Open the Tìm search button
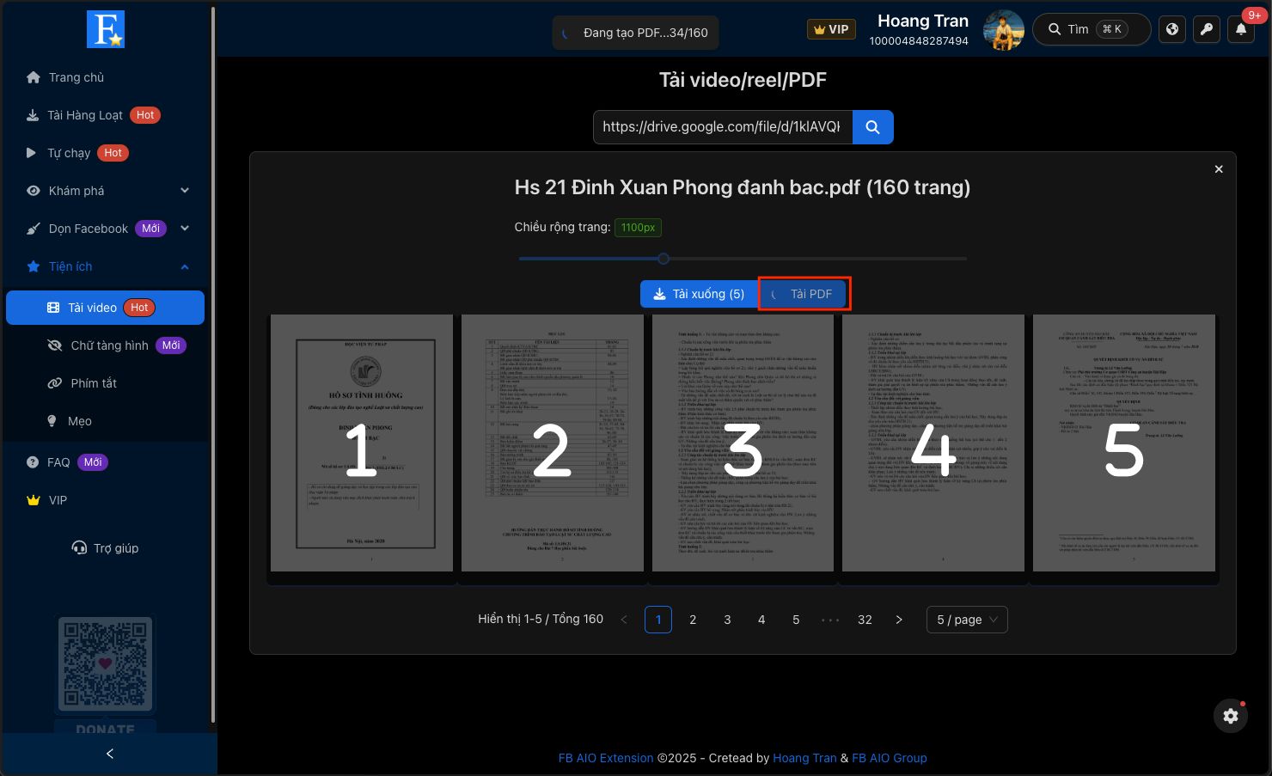Viewport: 1272px width, 776px height. (1092, 29)
